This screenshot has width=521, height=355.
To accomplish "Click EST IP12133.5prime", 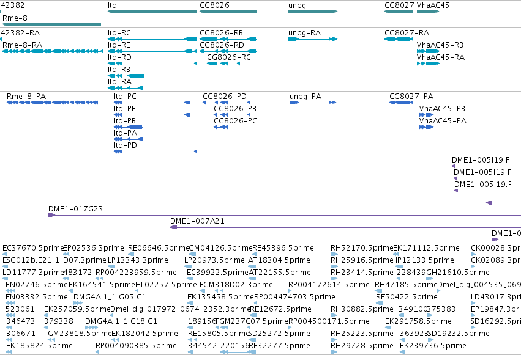I will coord(399,266).
